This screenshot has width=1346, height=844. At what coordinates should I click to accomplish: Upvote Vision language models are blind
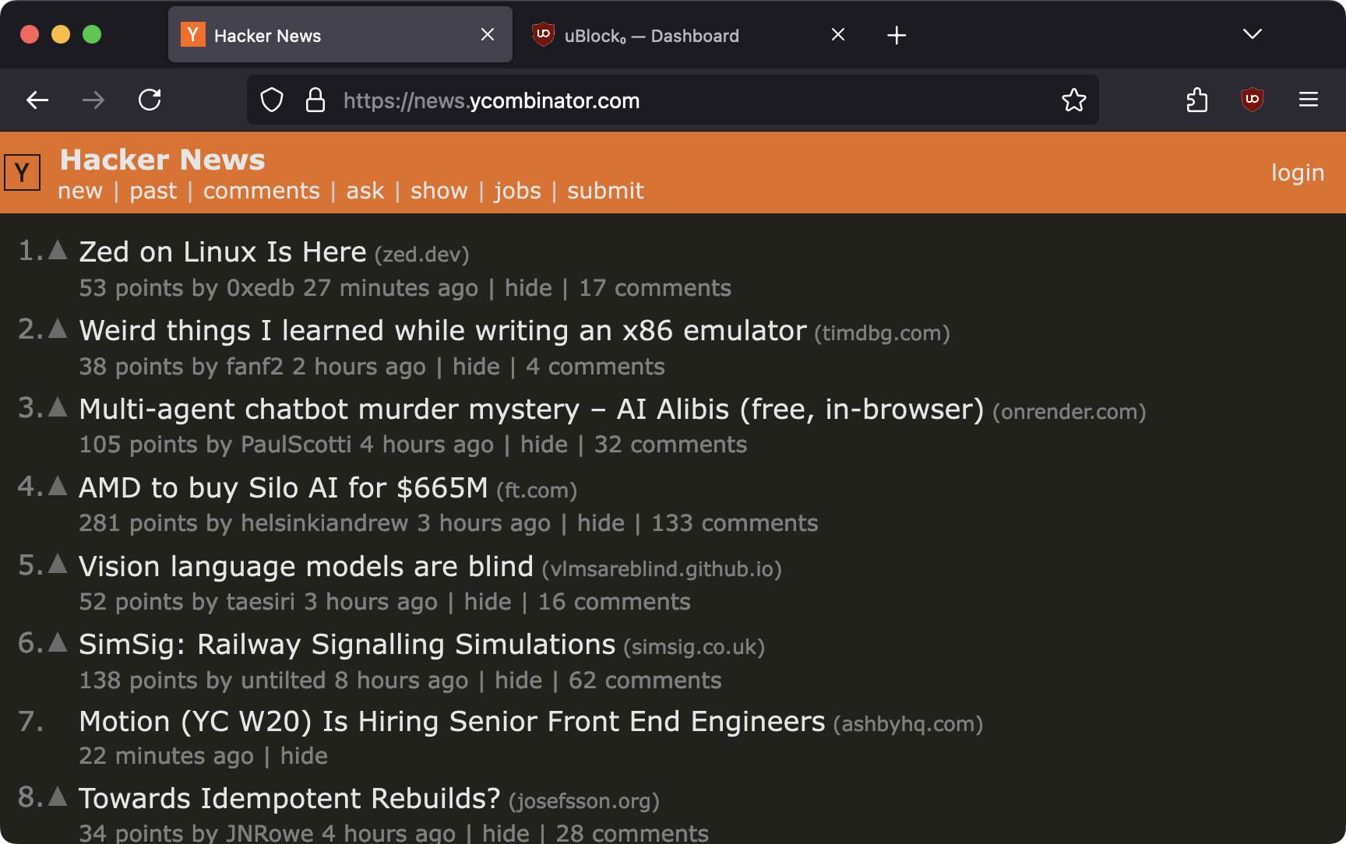[57, 564]
